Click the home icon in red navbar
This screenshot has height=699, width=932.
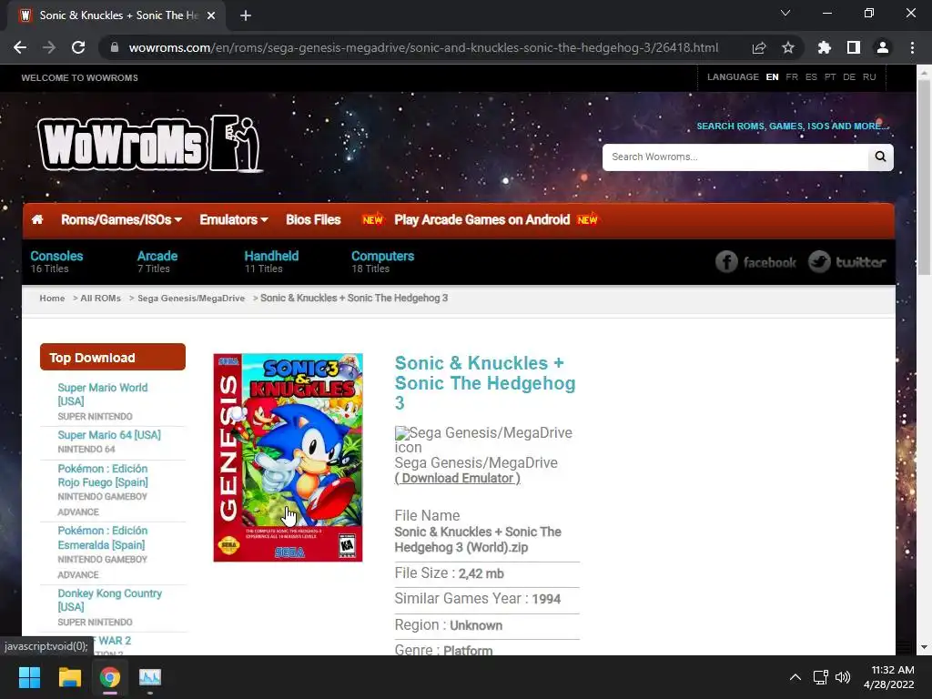pyautogui.click(x=36, y=220)
